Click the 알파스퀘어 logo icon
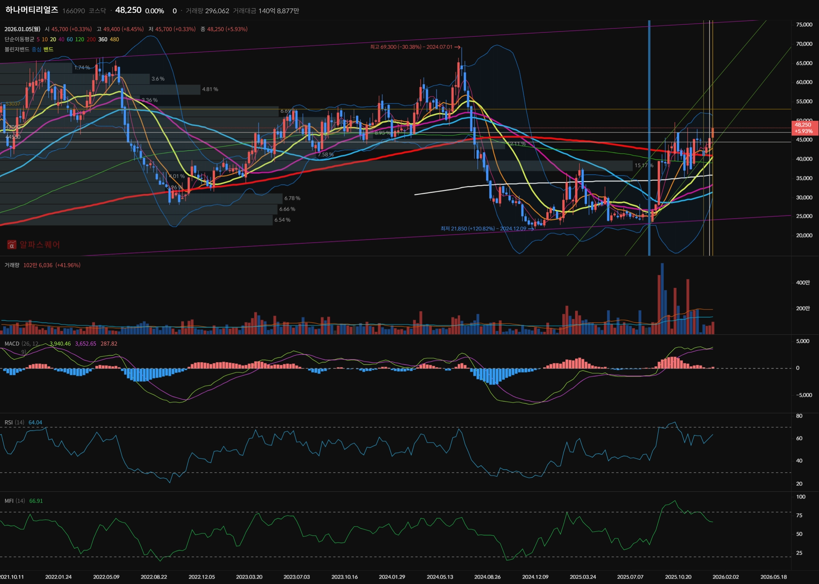The width and height of the screenshot is (819, 584). (12, 244)
